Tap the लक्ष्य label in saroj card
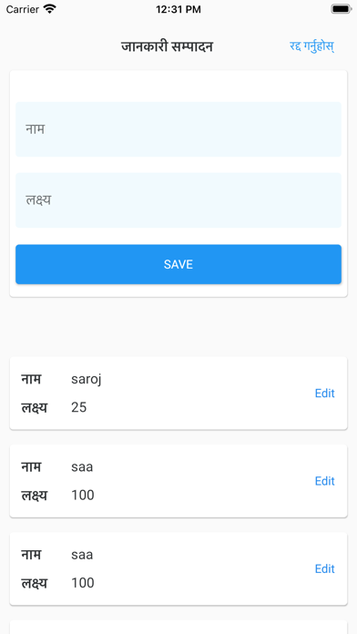Viewport: 357px width, 634px height. [x=34, y=407]
